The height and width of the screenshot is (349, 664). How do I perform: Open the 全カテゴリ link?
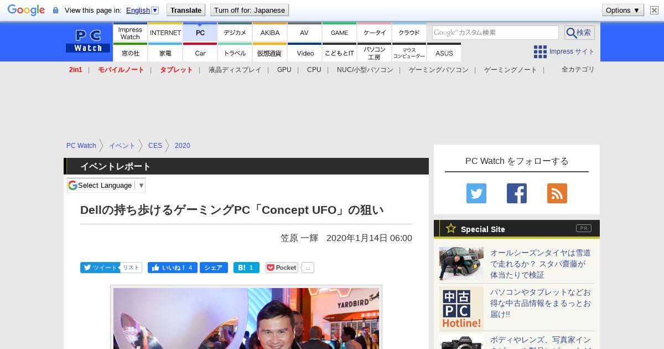coord(578,69)
